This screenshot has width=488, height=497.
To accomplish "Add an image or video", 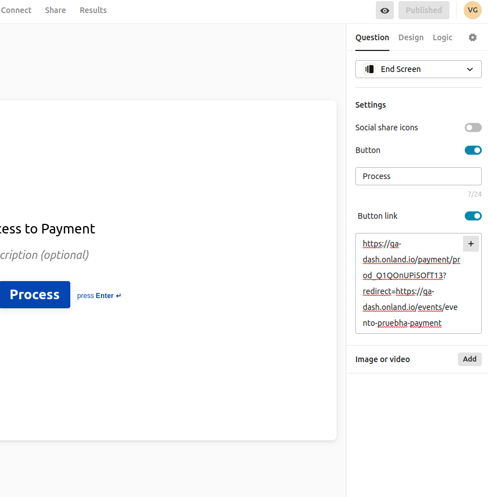I will click(470, 359).
